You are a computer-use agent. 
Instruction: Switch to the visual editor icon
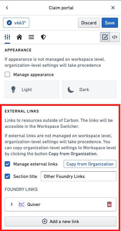(x=105, y=37)
